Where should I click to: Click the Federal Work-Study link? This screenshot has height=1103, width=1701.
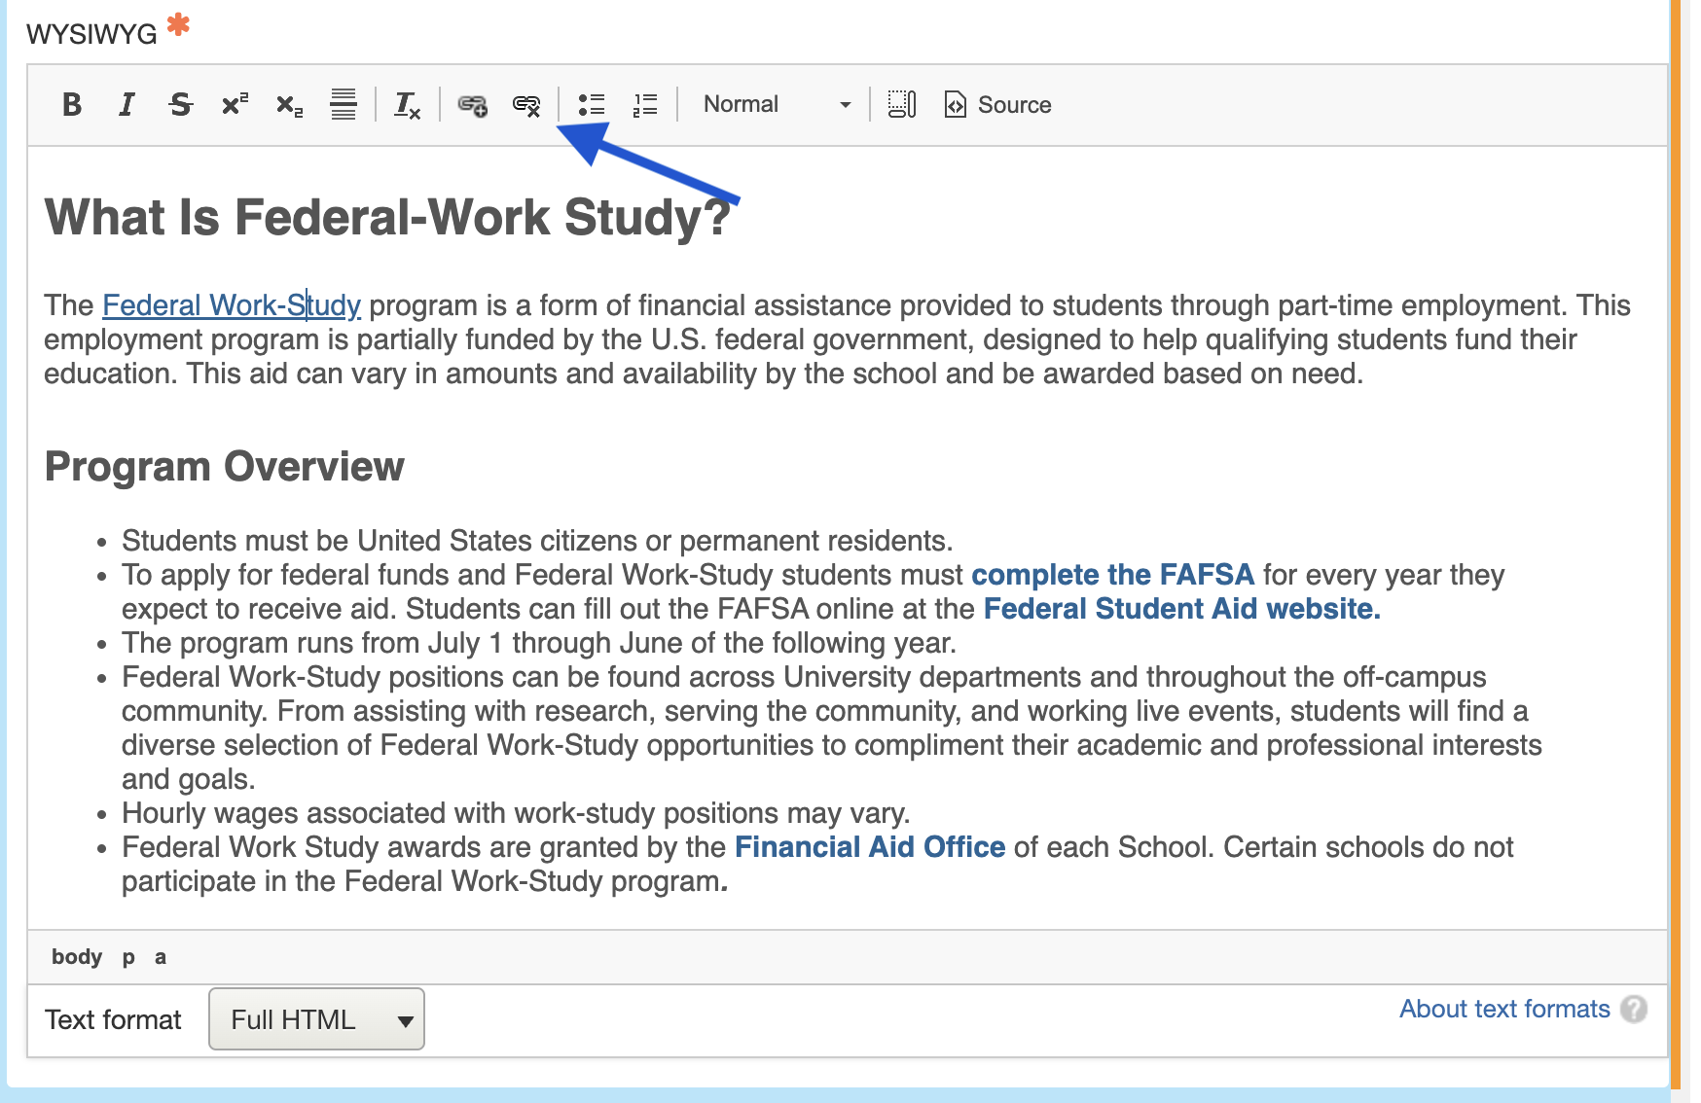click(232, 305)
